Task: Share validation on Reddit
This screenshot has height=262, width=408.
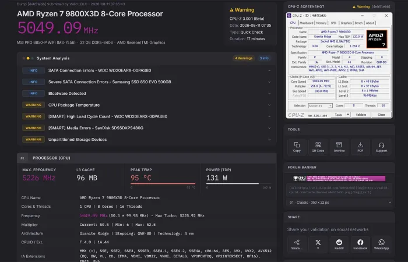Action: (x=339, y=245)
